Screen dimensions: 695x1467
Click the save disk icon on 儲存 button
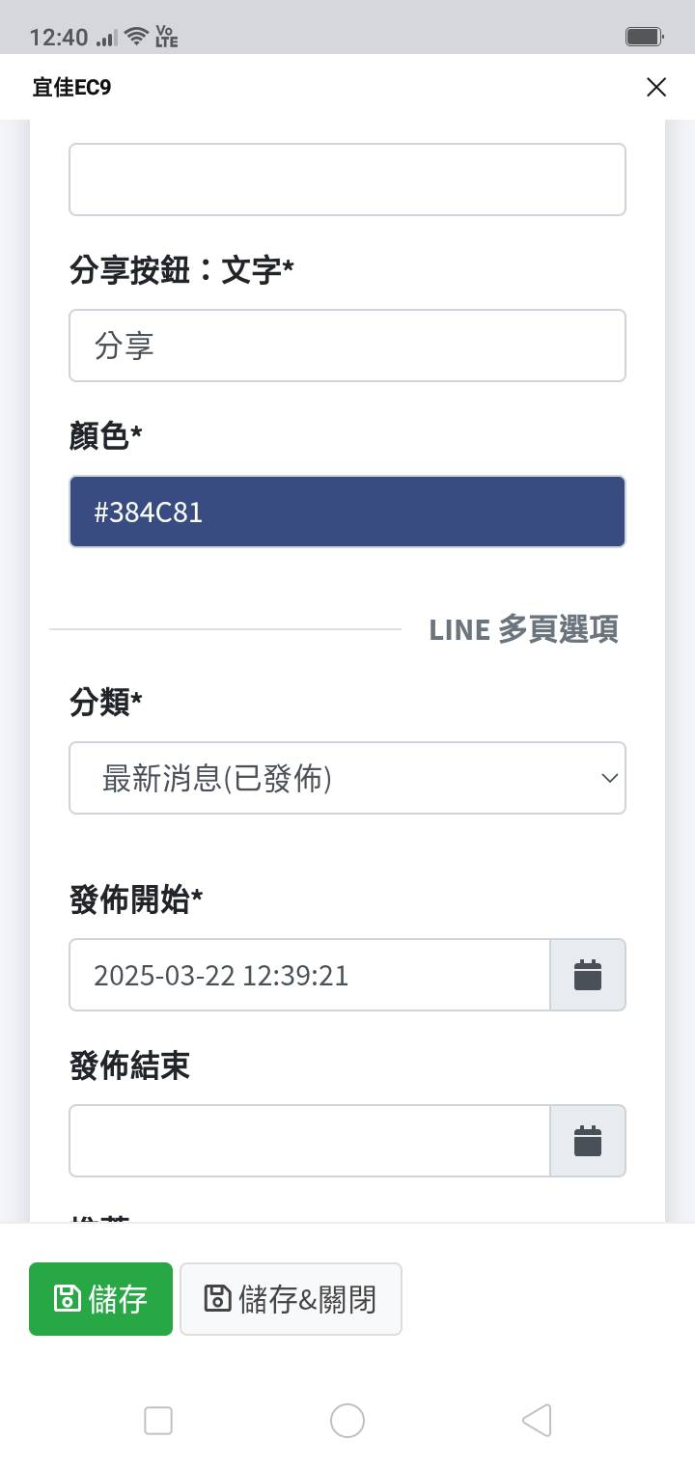tap(67, 1298)
